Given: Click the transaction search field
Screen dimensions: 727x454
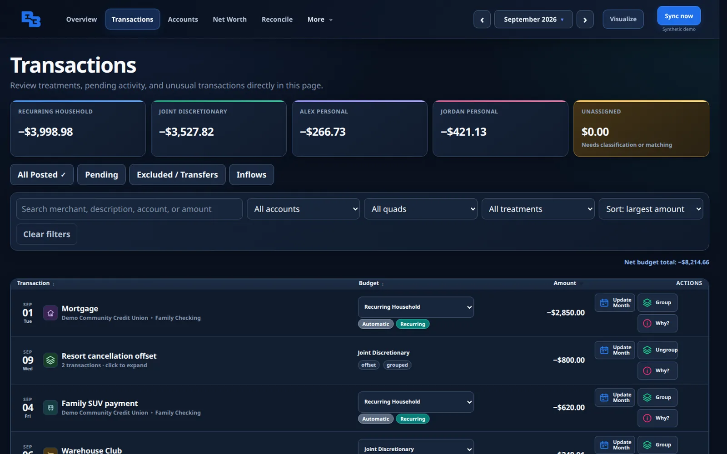Looking at the screenshot, I should [129, 209].
